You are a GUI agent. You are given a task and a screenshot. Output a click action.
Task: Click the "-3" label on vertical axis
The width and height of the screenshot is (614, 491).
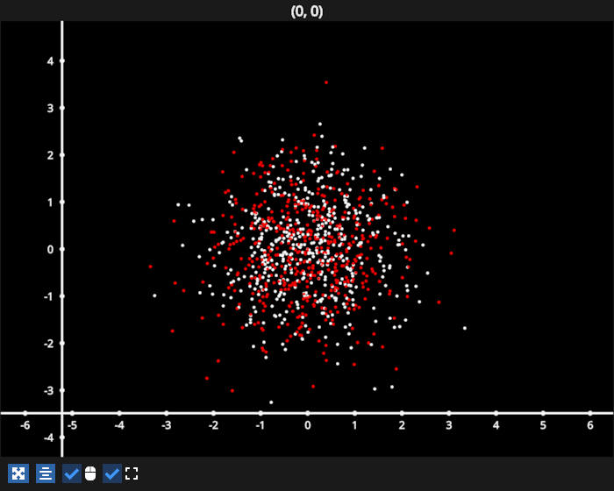pyautogui.click(x=48, y=391)
